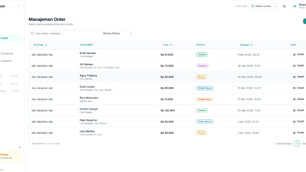Click the STATUS column header
The image size is (306, 172).
200,45
